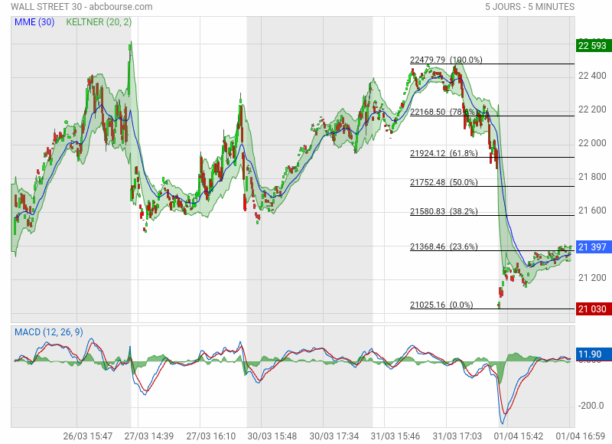Image resolution: width=612 pixels, height=444 pixels.
Task: Click the MACD (12, 26, 9) label
Action: pos(49,332)
